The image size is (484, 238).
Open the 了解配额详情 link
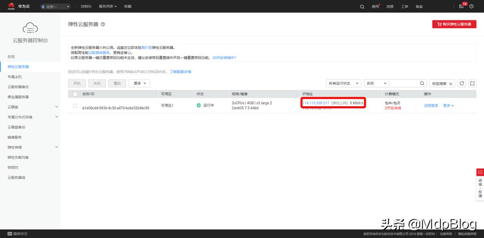(x=181, y=72)
